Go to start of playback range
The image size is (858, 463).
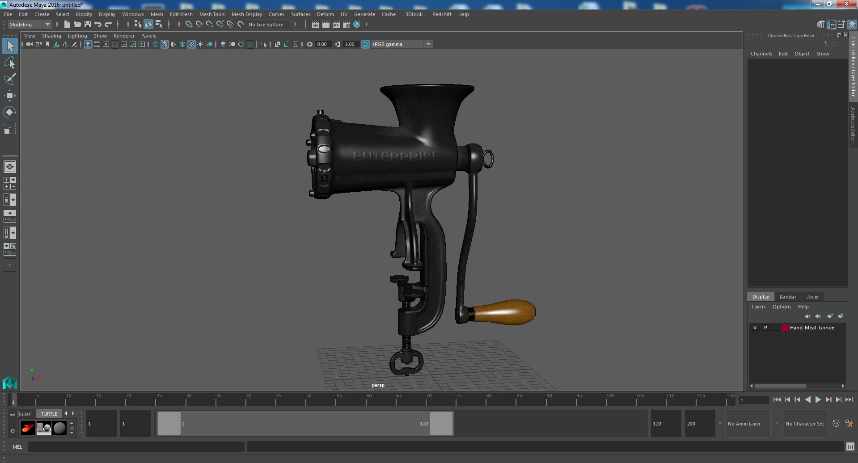[x=777, y=400]
